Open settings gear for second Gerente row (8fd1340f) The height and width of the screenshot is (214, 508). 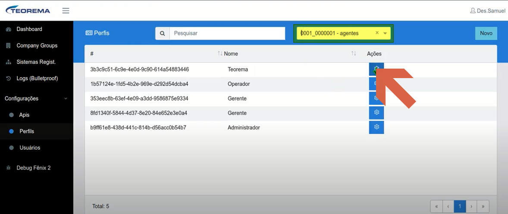[x=376, y=113]
